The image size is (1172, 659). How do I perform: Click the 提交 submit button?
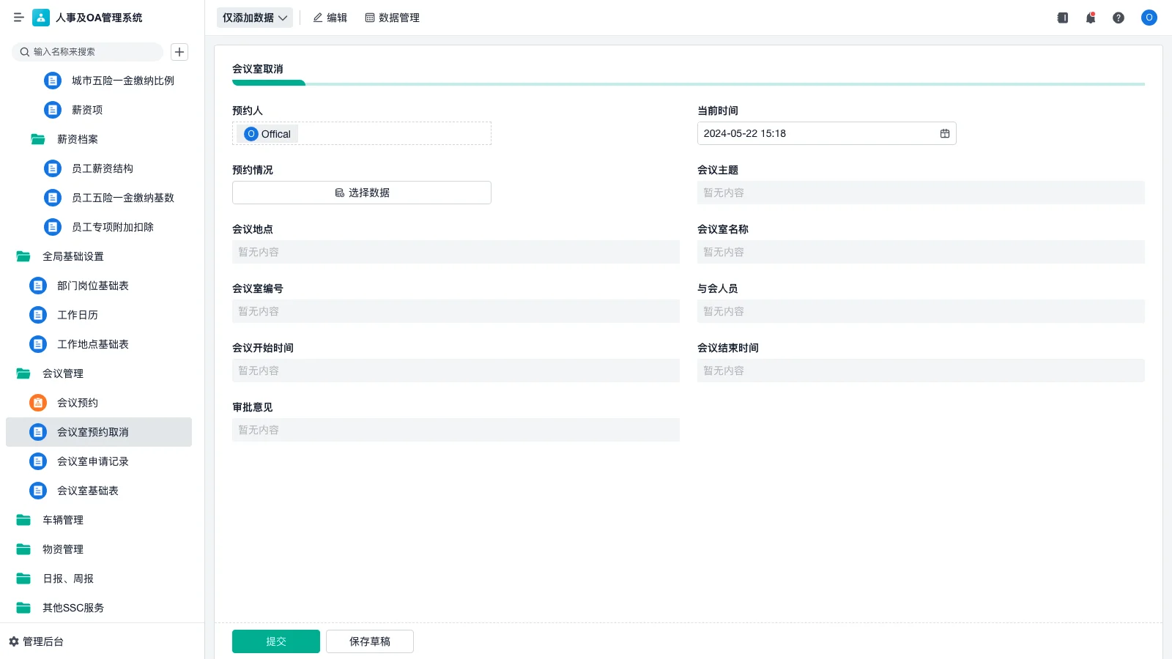[275, 641]
